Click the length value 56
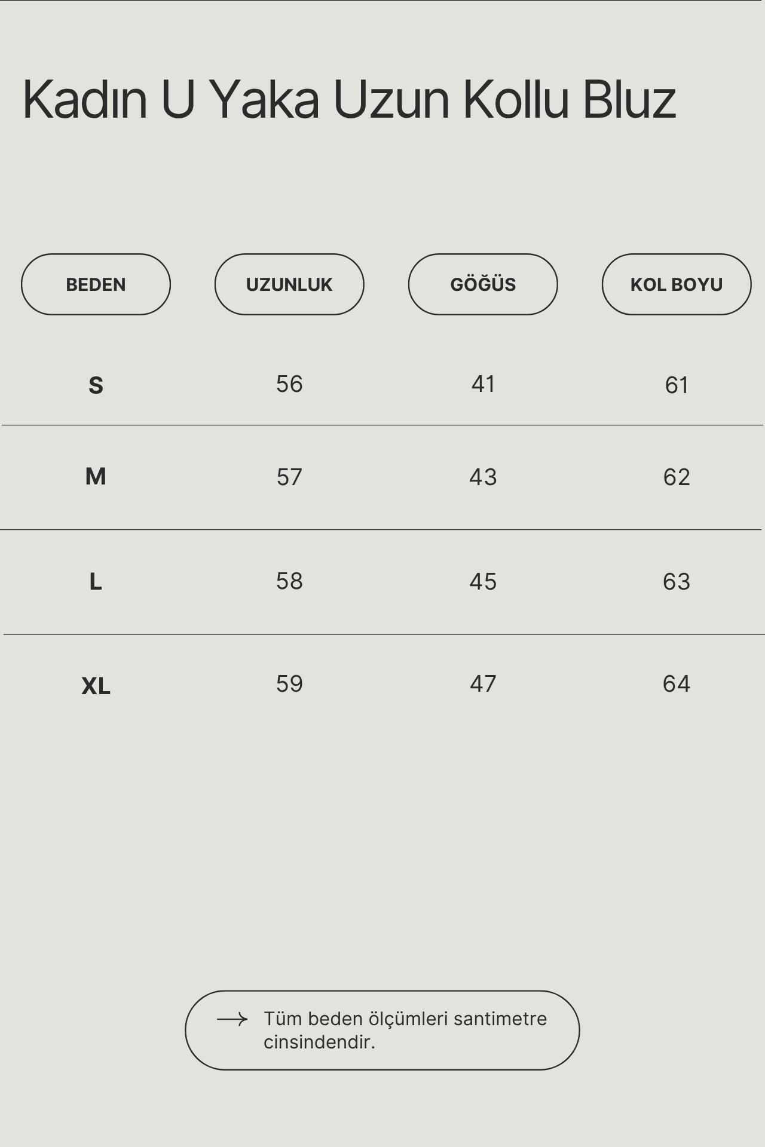Image resolution: width=765 pixels, height=1147 pixels. coord(289,384)
